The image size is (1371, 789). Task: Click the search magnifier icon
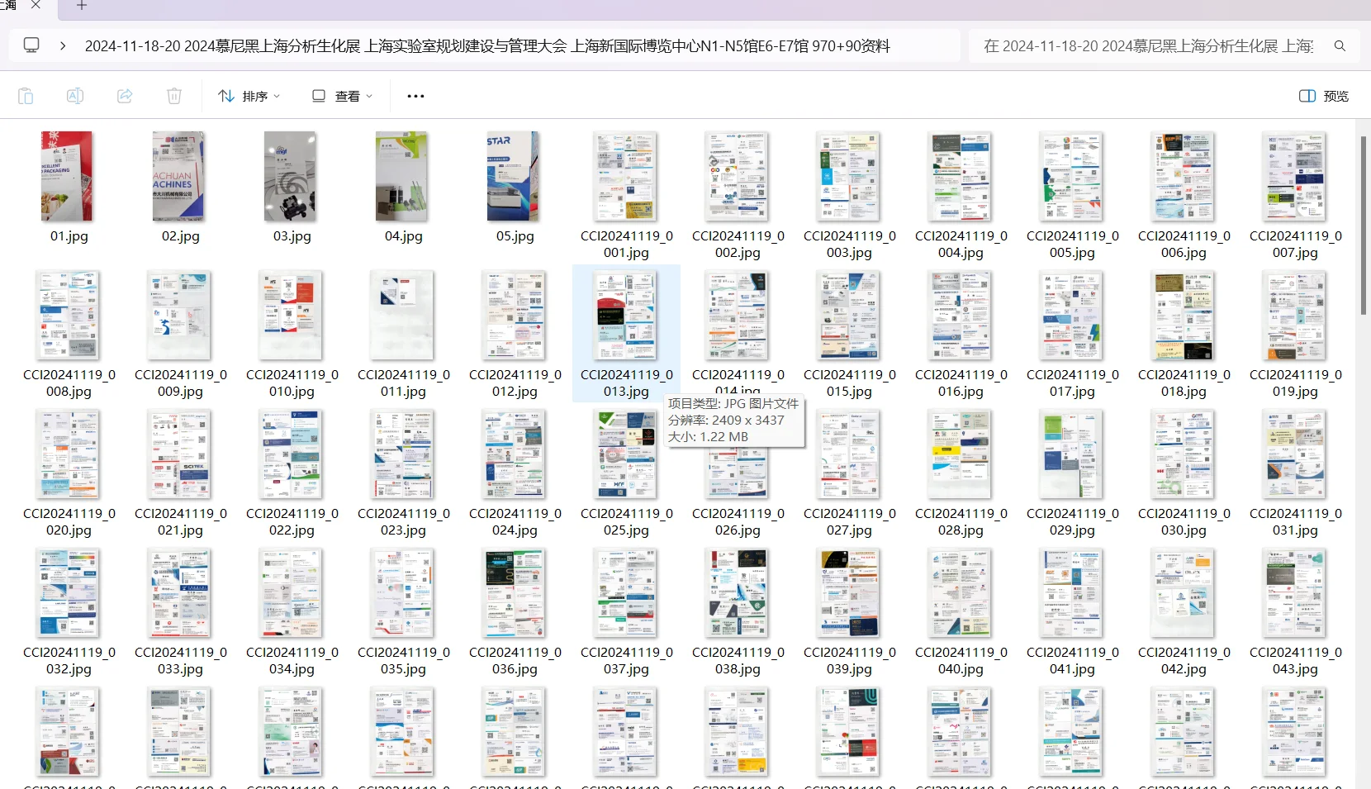tap(1340, 46)
